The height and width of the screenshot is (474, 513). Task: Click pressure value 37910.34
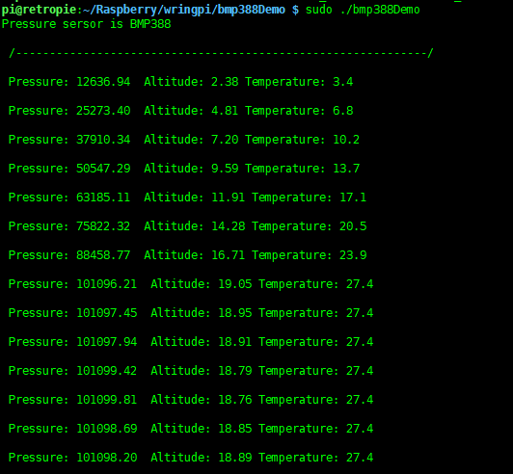pyautogui.click(x=103, y=140)
